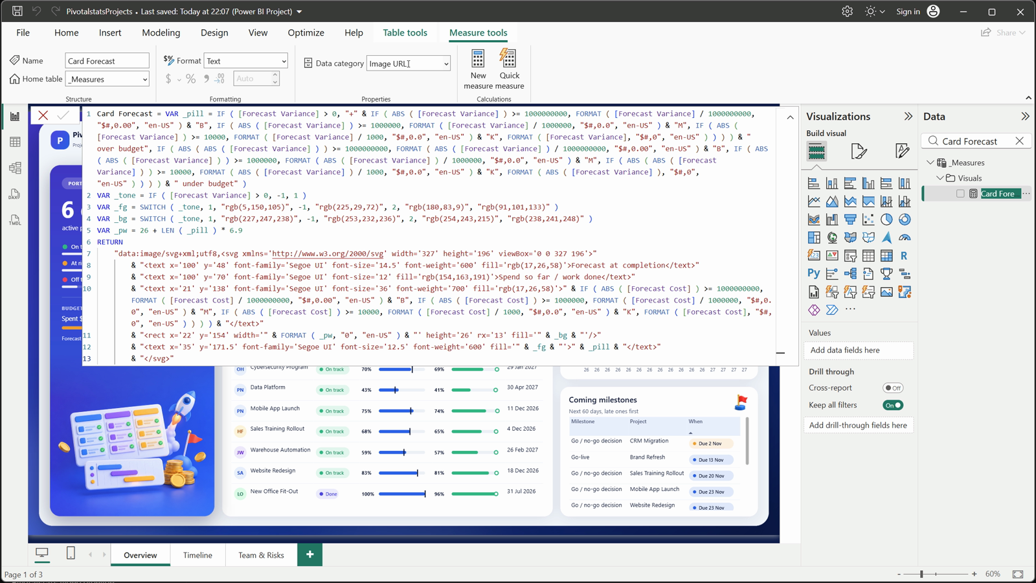The image size is (1036, 583).
Task: Switch to Table view in sidebar
Action: [x=15, y=143]
